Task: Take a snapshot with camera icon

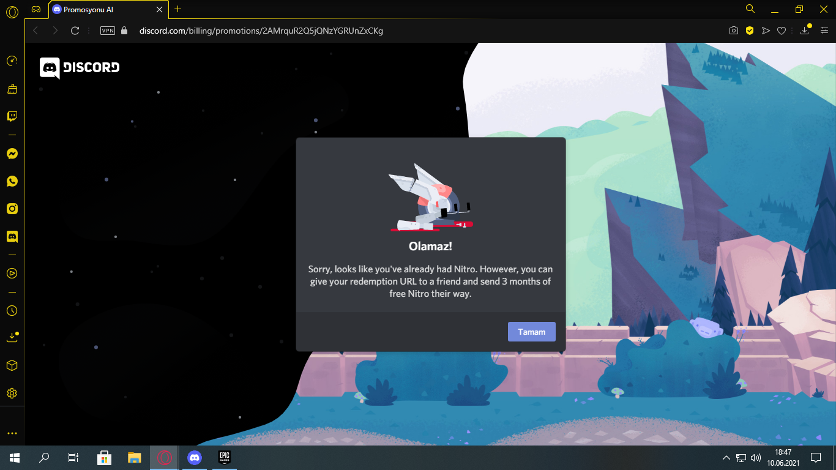Action: (x=733, y=31)
